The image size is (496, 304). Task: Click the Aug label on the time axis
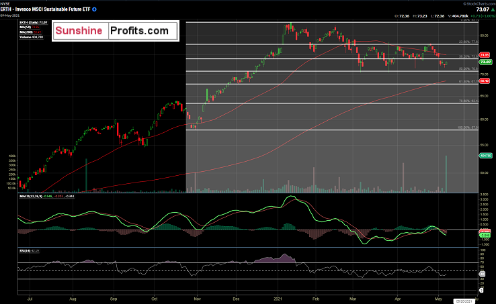(73, 299)
